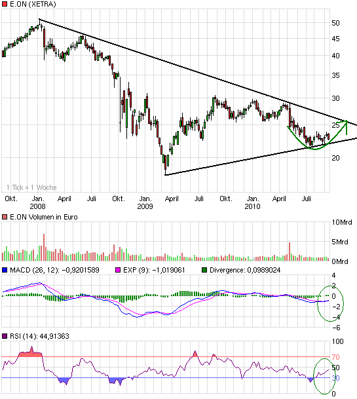Click the '1 Tick = 1 Woche' note
The image size is (357, 399).
tap(31, 187)
